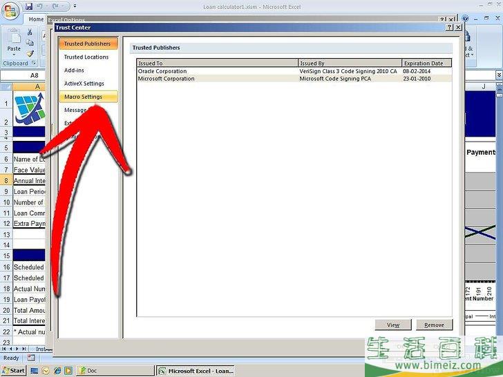The height and width of the screenshot is (377, 503).
Task: Click the Loan Payof cell in row 19
Action: pos(29,300)
